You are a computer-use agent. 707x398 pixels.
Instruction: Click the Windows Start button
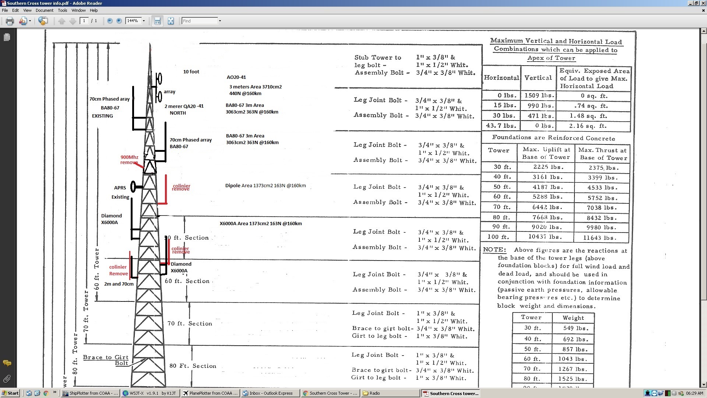[x=10, y=393]
